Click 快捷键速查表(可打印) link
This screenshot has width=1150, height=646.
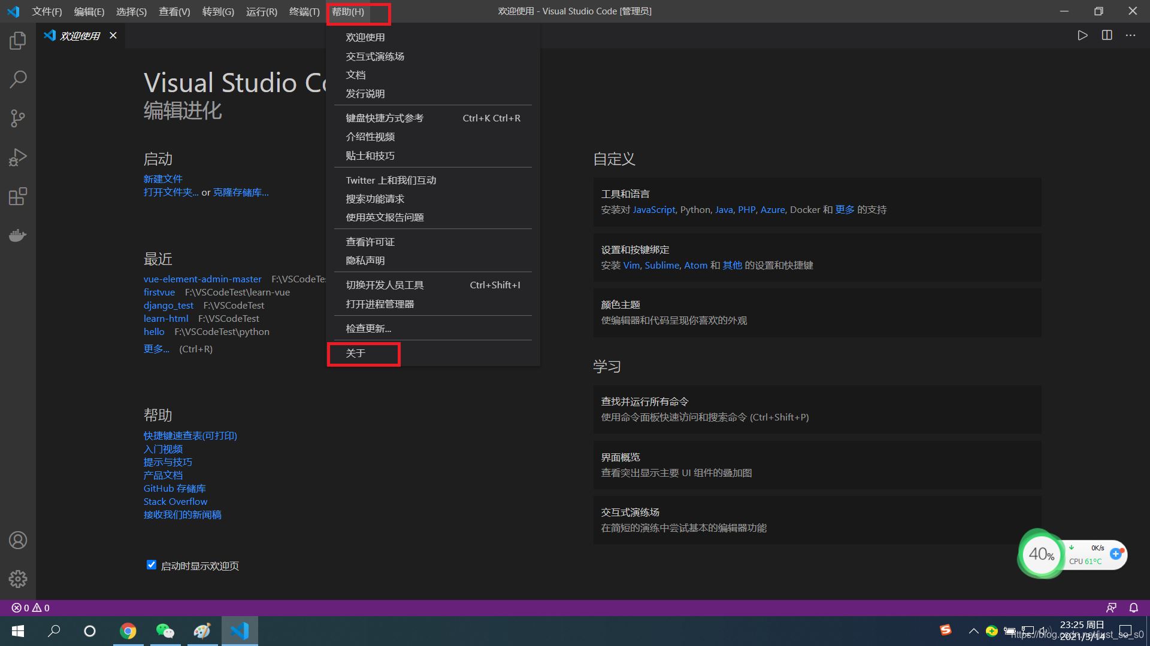coord(189,435)
